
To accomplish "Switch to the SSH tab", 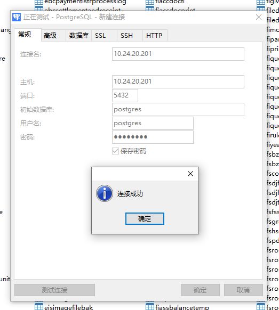I will click(130, 35).
